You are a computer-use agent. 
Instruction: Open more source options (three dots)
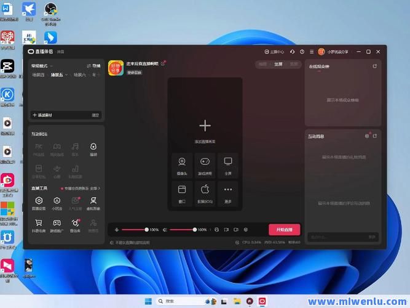tap(228, 193)
